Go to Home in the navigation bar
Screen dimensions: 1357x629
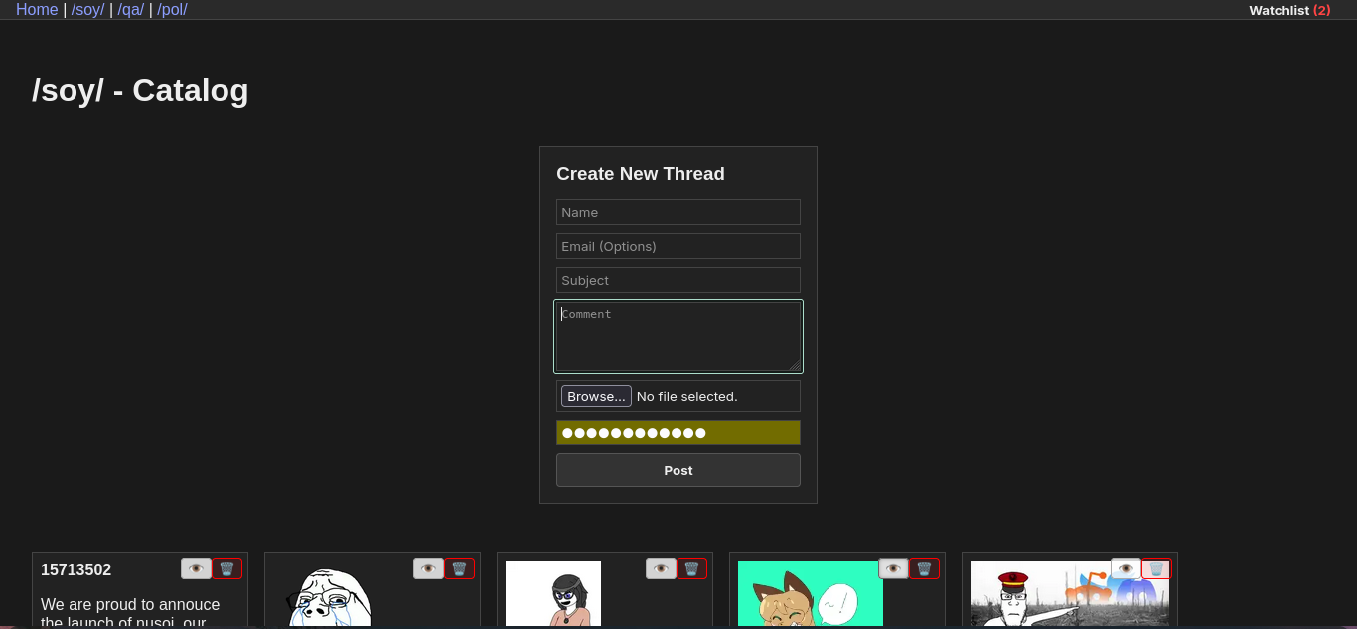tap(37, 10)
